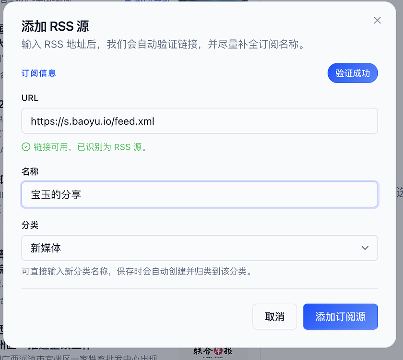Click the 名称 field label

[x=30, y=171]
